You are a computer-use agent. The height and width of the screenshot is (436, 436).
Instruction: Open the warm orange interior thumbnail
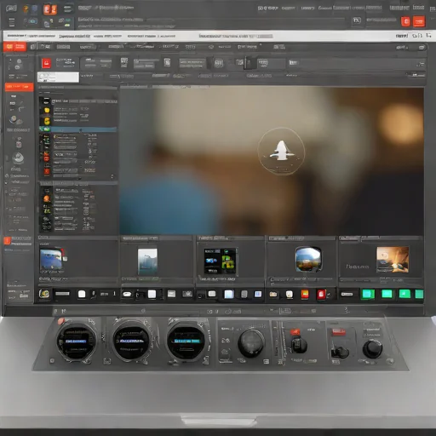click(393, 260)
